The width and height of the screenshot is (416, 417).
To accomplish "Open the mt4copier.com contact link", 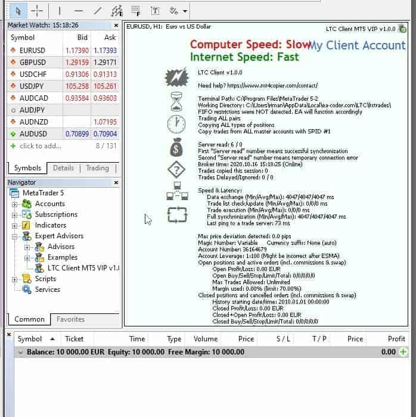I will (272, 86).
